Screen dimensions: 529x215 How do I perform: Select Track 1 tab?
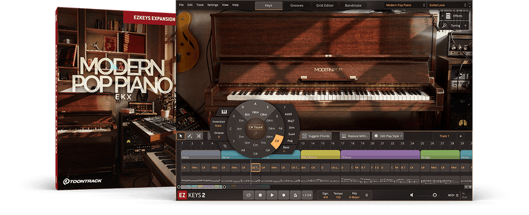(x=444, y=136)
